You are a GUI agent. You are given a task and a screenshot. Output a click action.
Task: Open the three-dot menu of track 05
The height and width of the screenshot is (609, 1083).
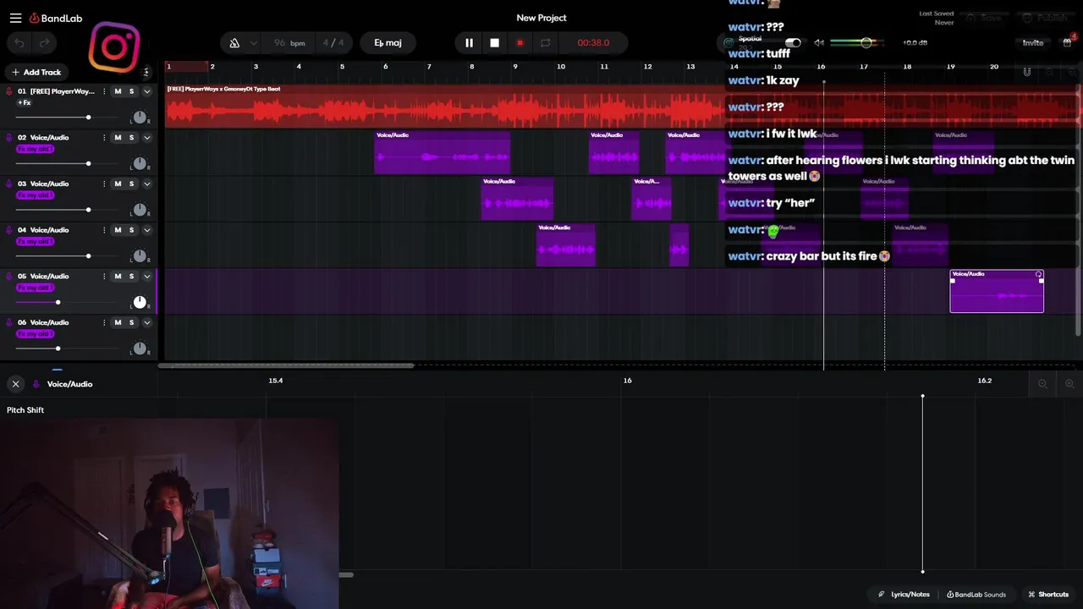tap(104, 276)
